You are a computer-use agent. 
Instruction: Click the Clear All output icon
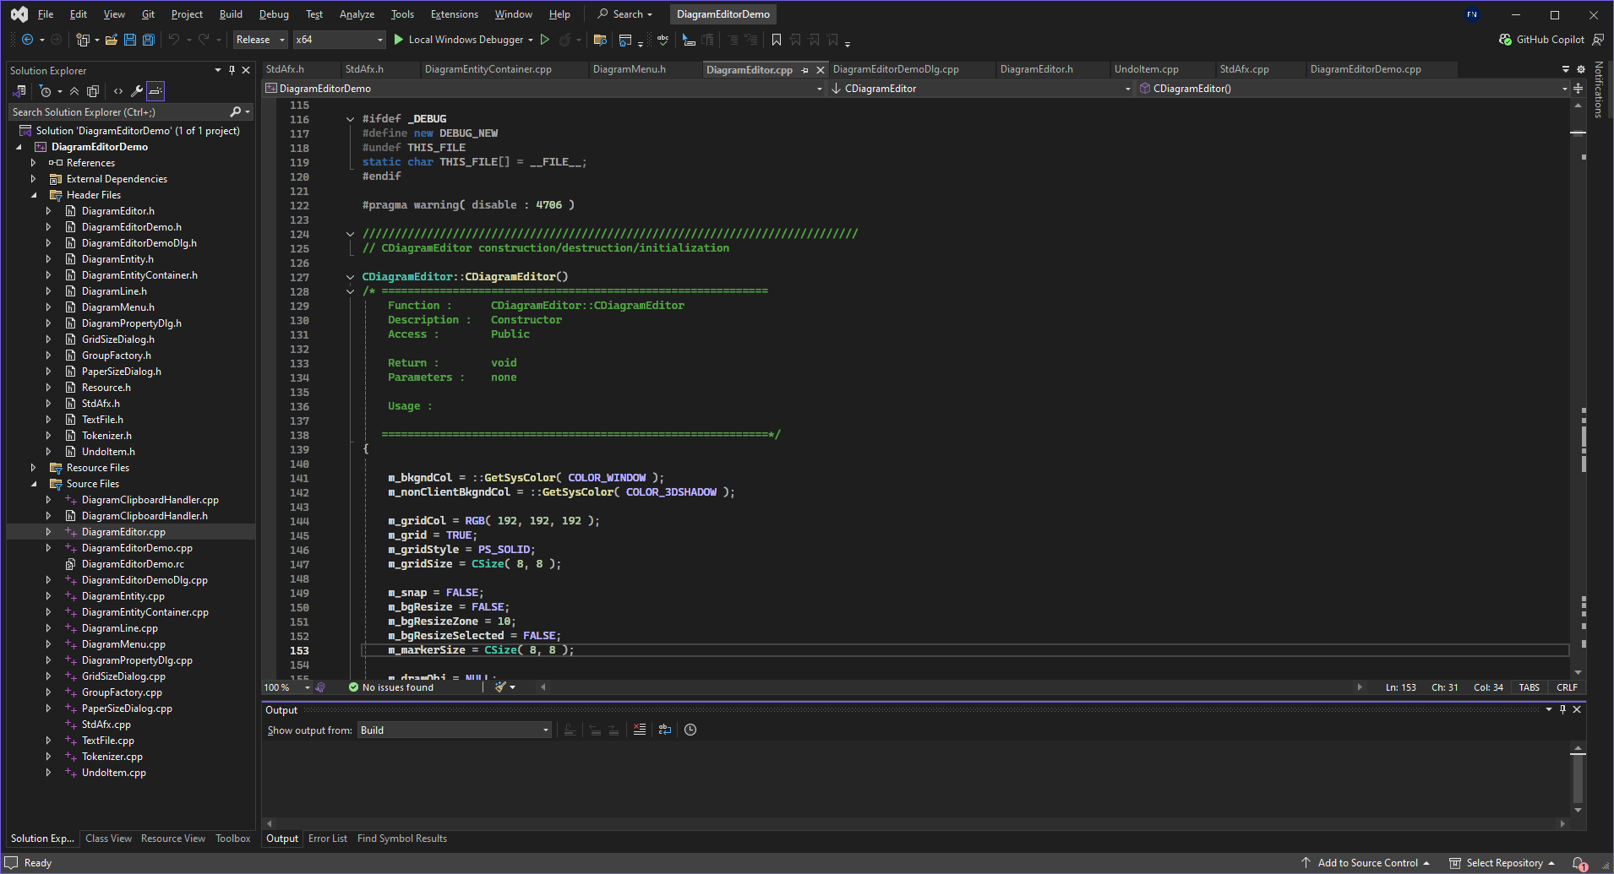tap(640, 730)
